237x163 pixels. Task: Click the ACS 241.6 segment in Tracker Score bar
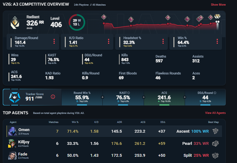164,97
